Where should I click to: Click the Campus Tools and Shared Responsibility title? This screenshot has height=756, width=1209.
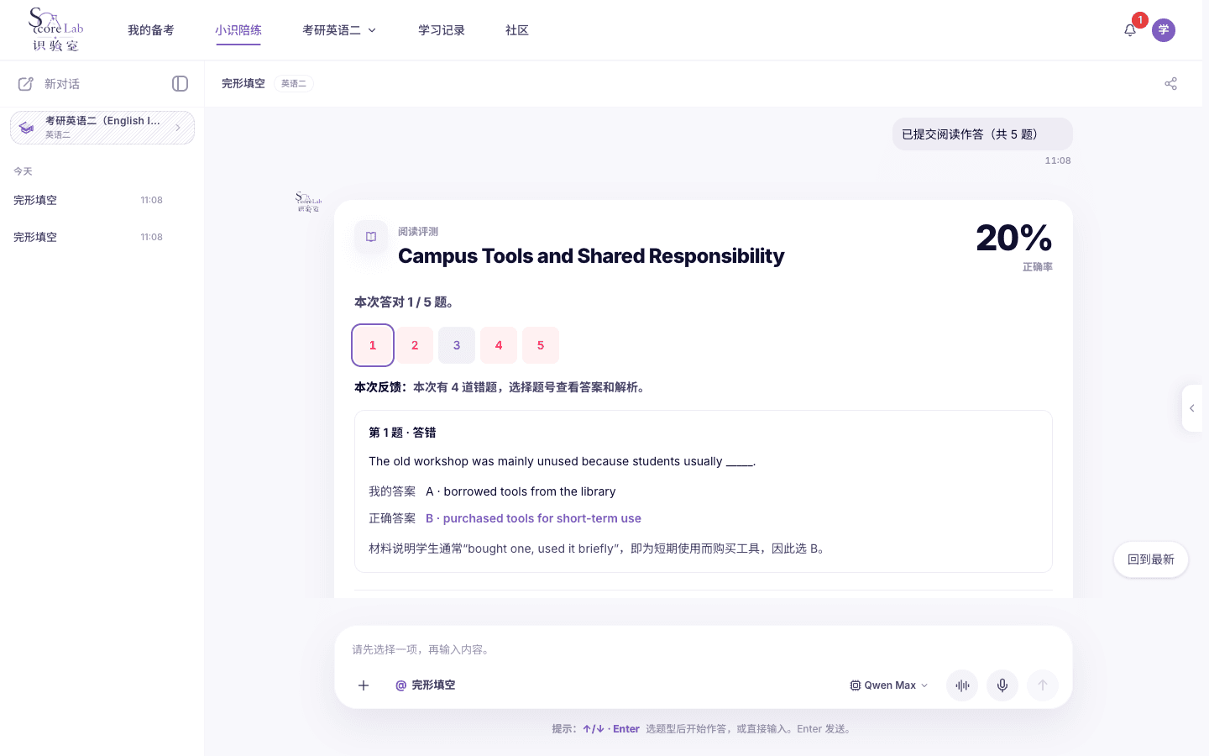pyautogui.click(x=591, y=255)
